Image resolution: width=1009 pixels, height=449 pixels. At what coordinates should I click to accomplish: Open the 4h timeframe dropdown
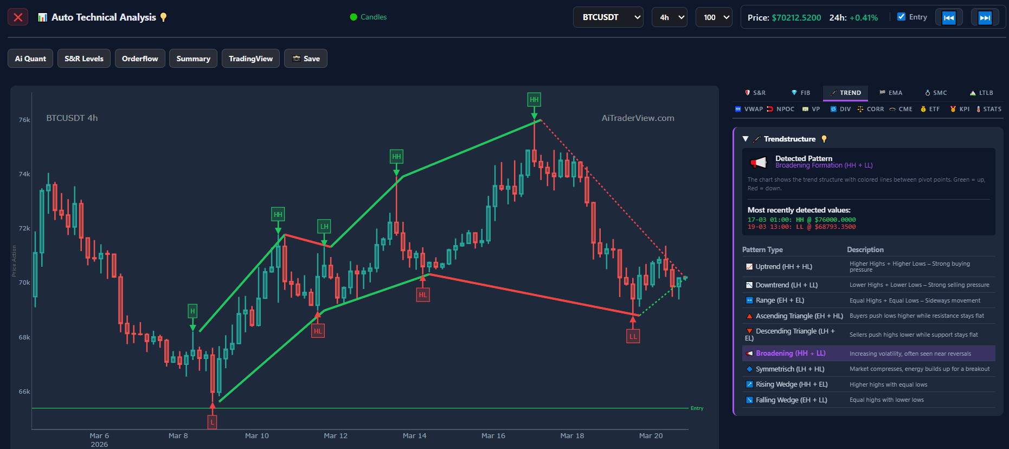[669, 17]
